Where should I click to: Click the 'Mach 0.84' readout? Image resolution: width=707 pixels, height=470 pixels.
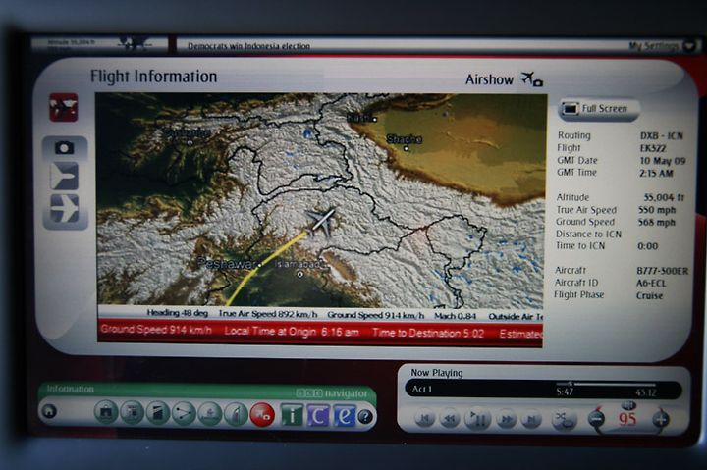(455, 316)
